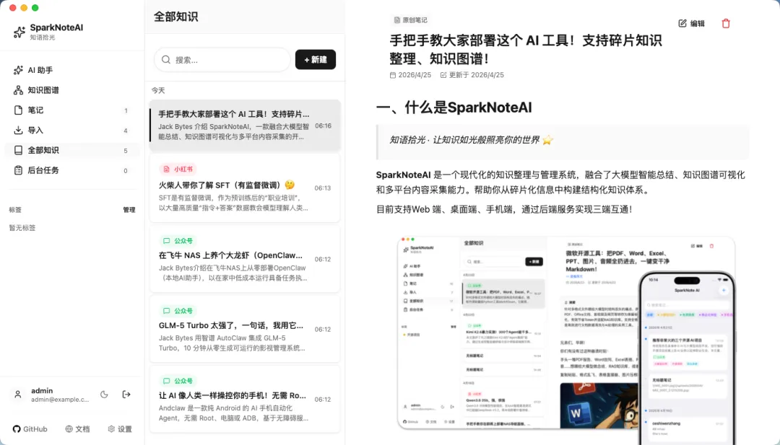Open the AI 助手 menu item
780x445 pixels.
click(71, 70)
